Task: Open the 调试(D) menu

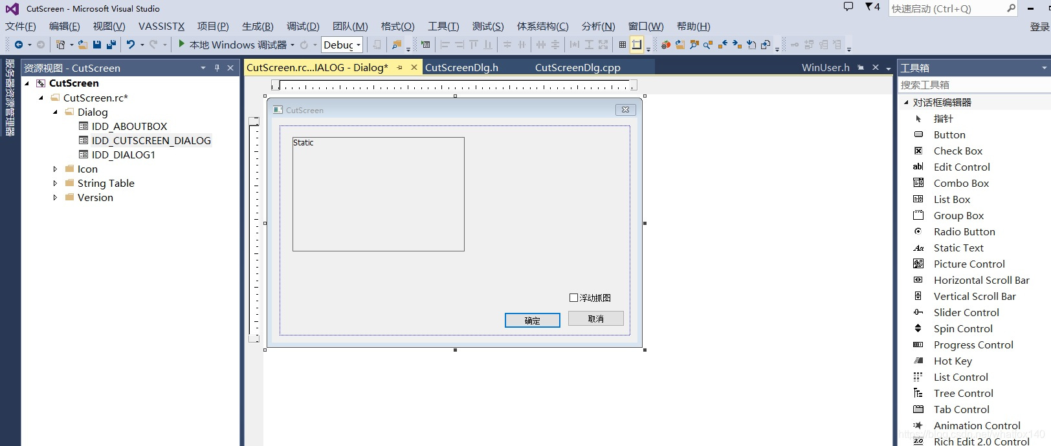Action: click(x=303, y=27)
